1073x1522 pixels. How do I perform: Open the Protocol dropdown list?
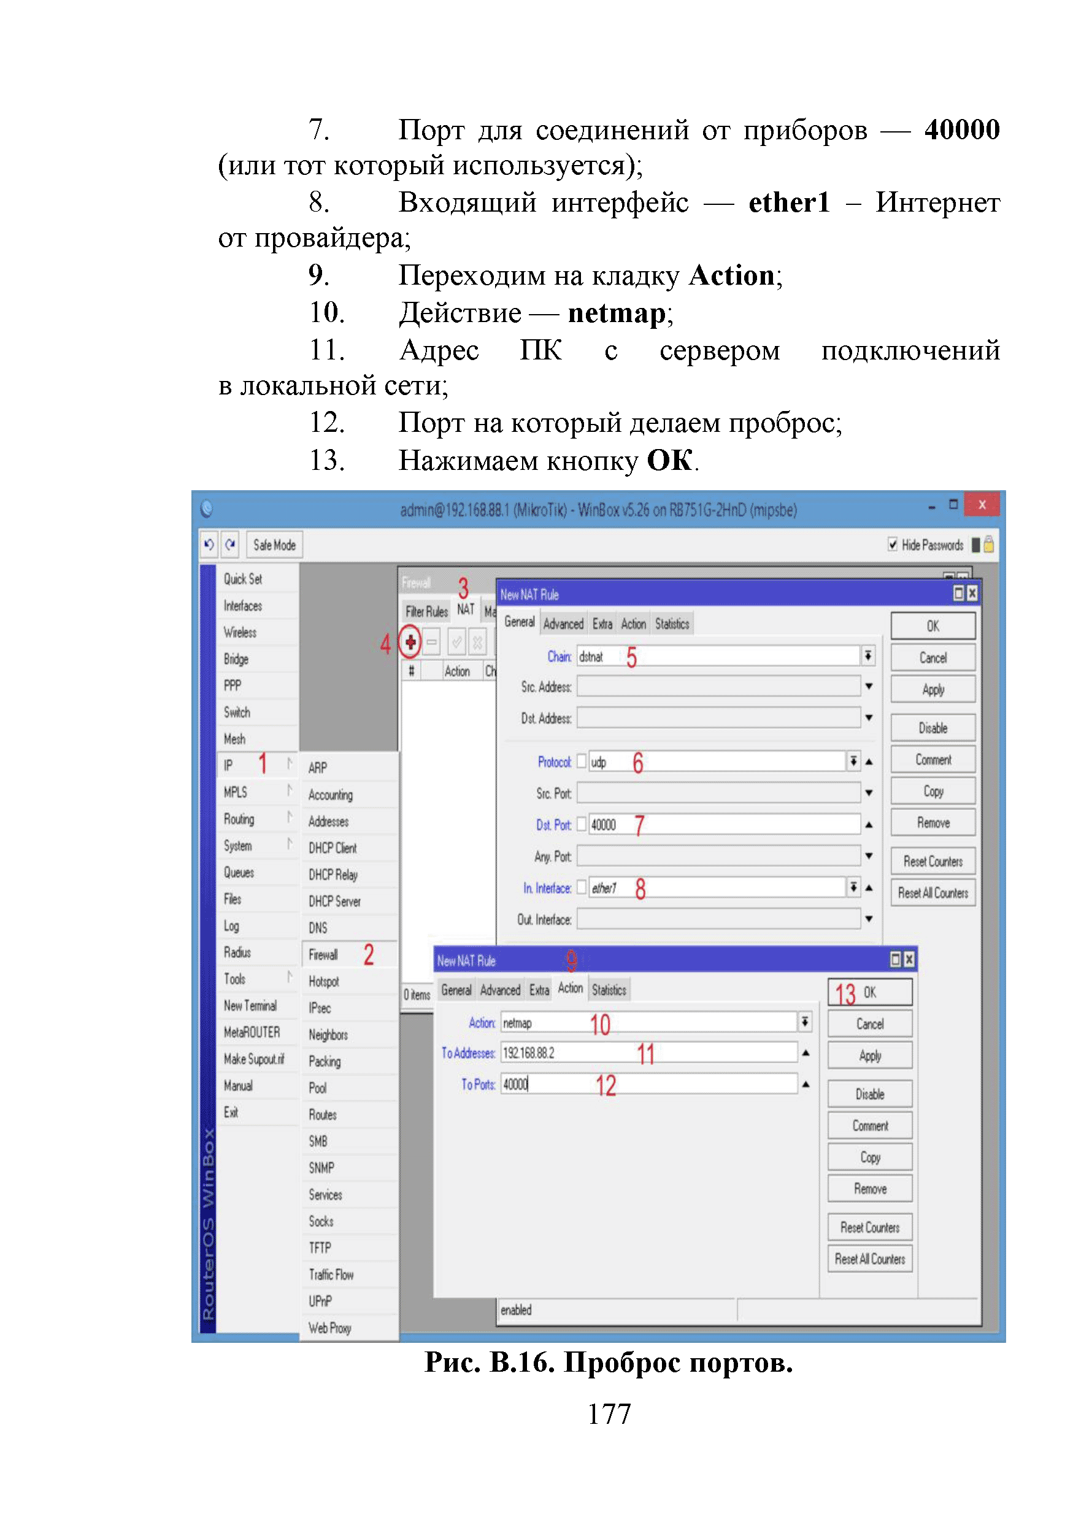[x=853, y=762]
